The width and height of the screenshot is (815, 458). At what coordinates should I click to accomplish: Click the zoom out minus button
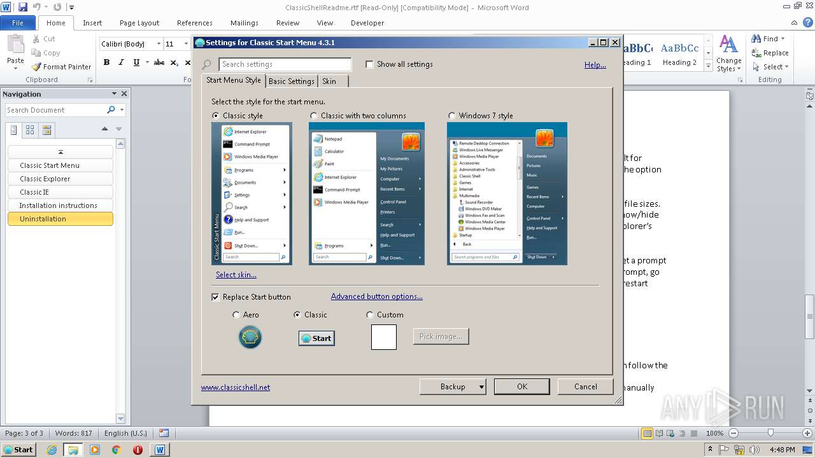733,433
